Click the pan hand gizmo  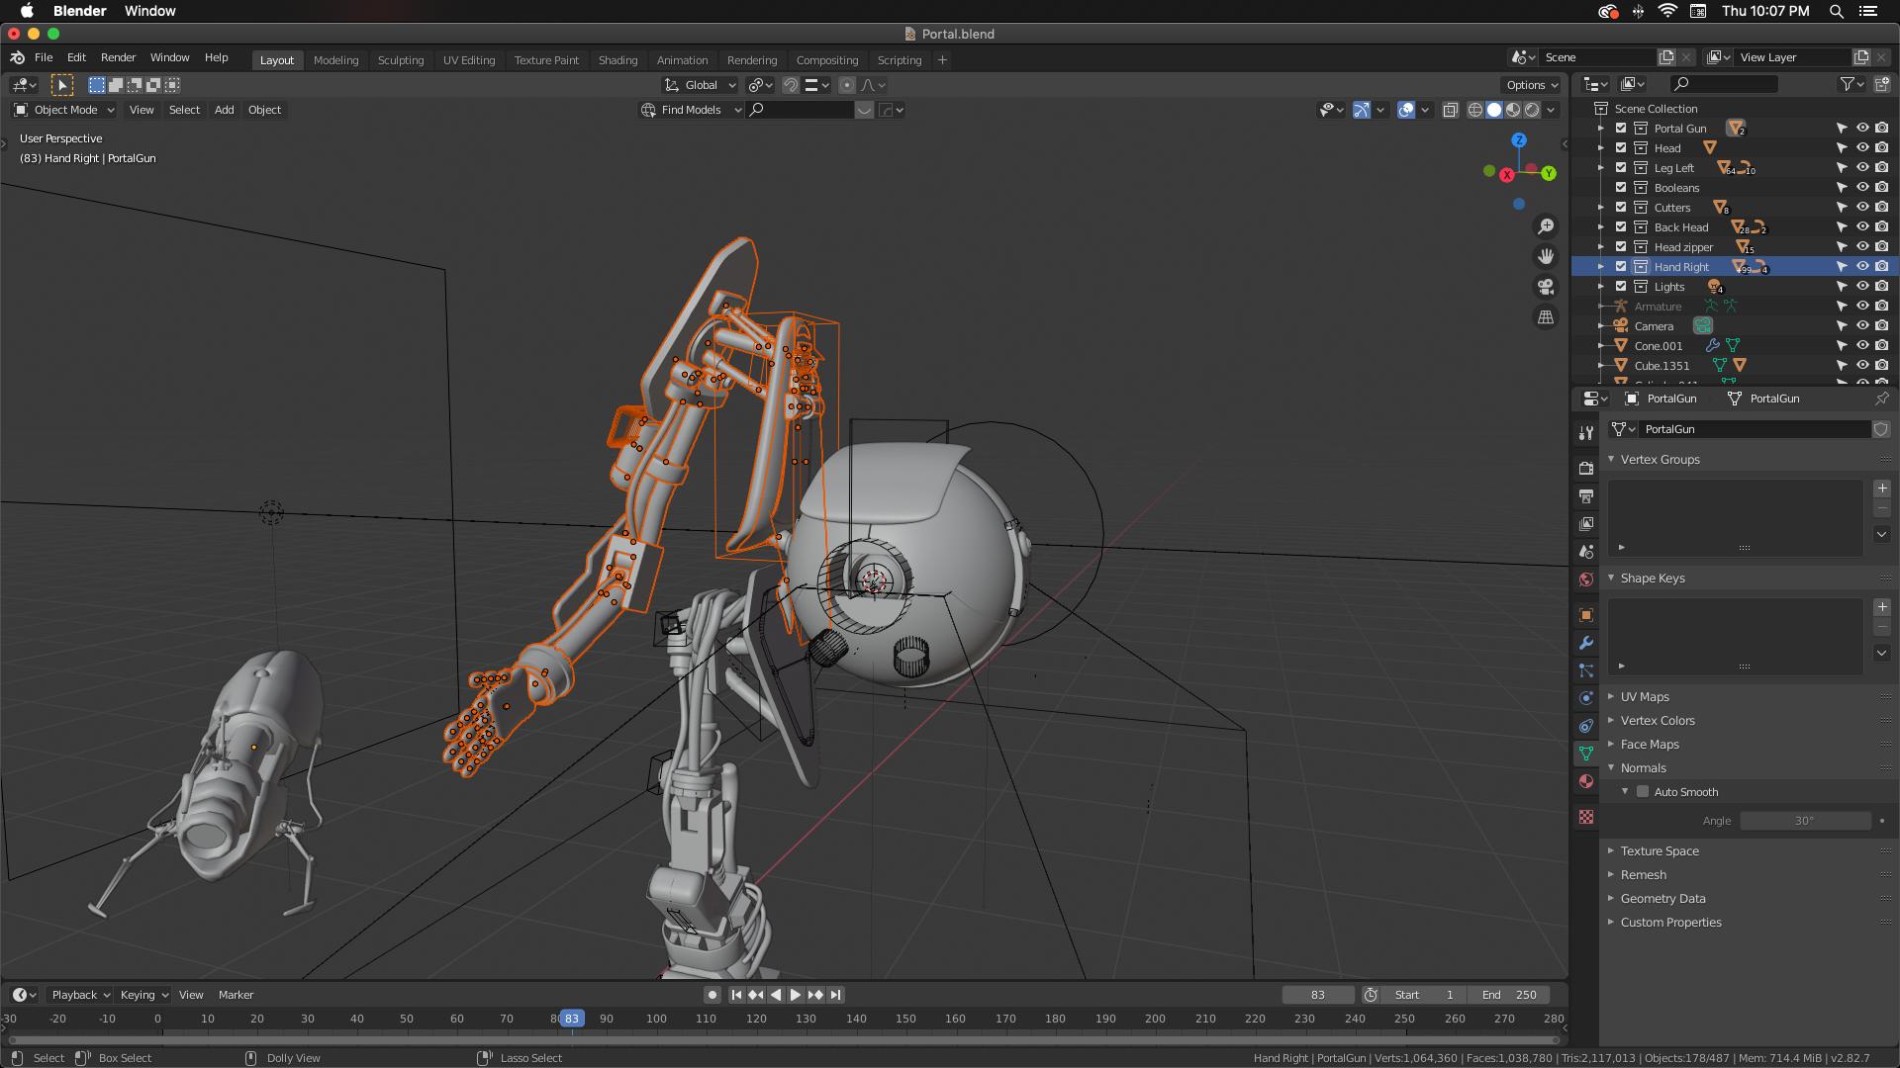pos(1546,256)
